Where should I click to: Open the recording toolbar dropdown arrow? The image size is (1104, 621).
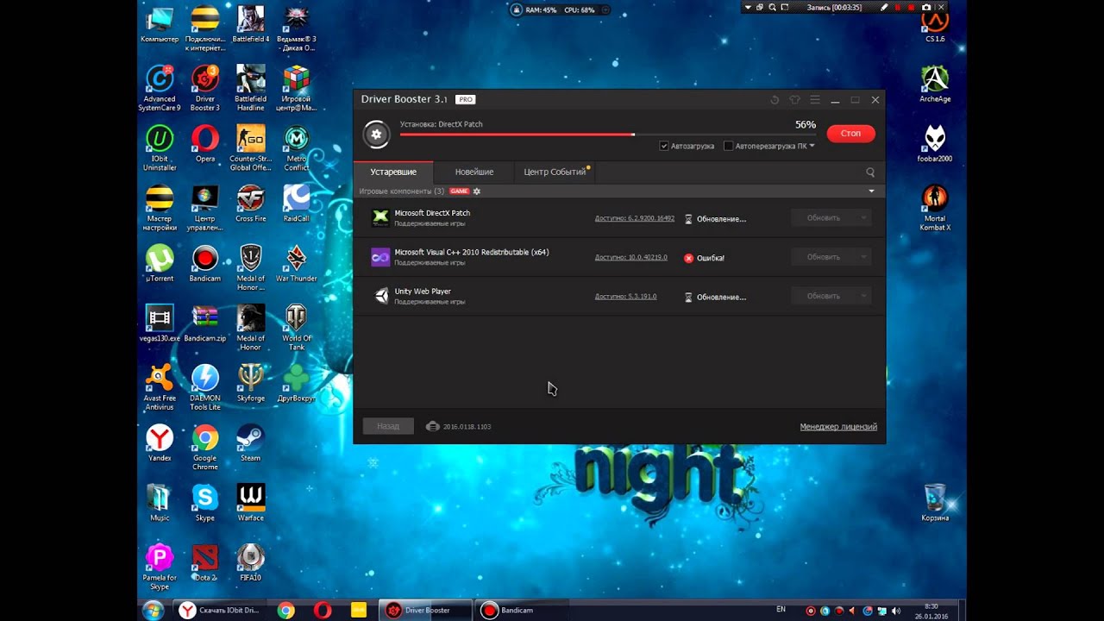748,7
